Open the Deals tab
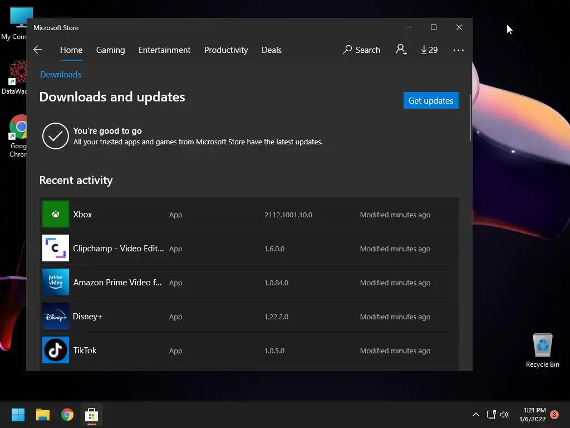Viewport: 570px width, 428px height. (x=272, y=50)
